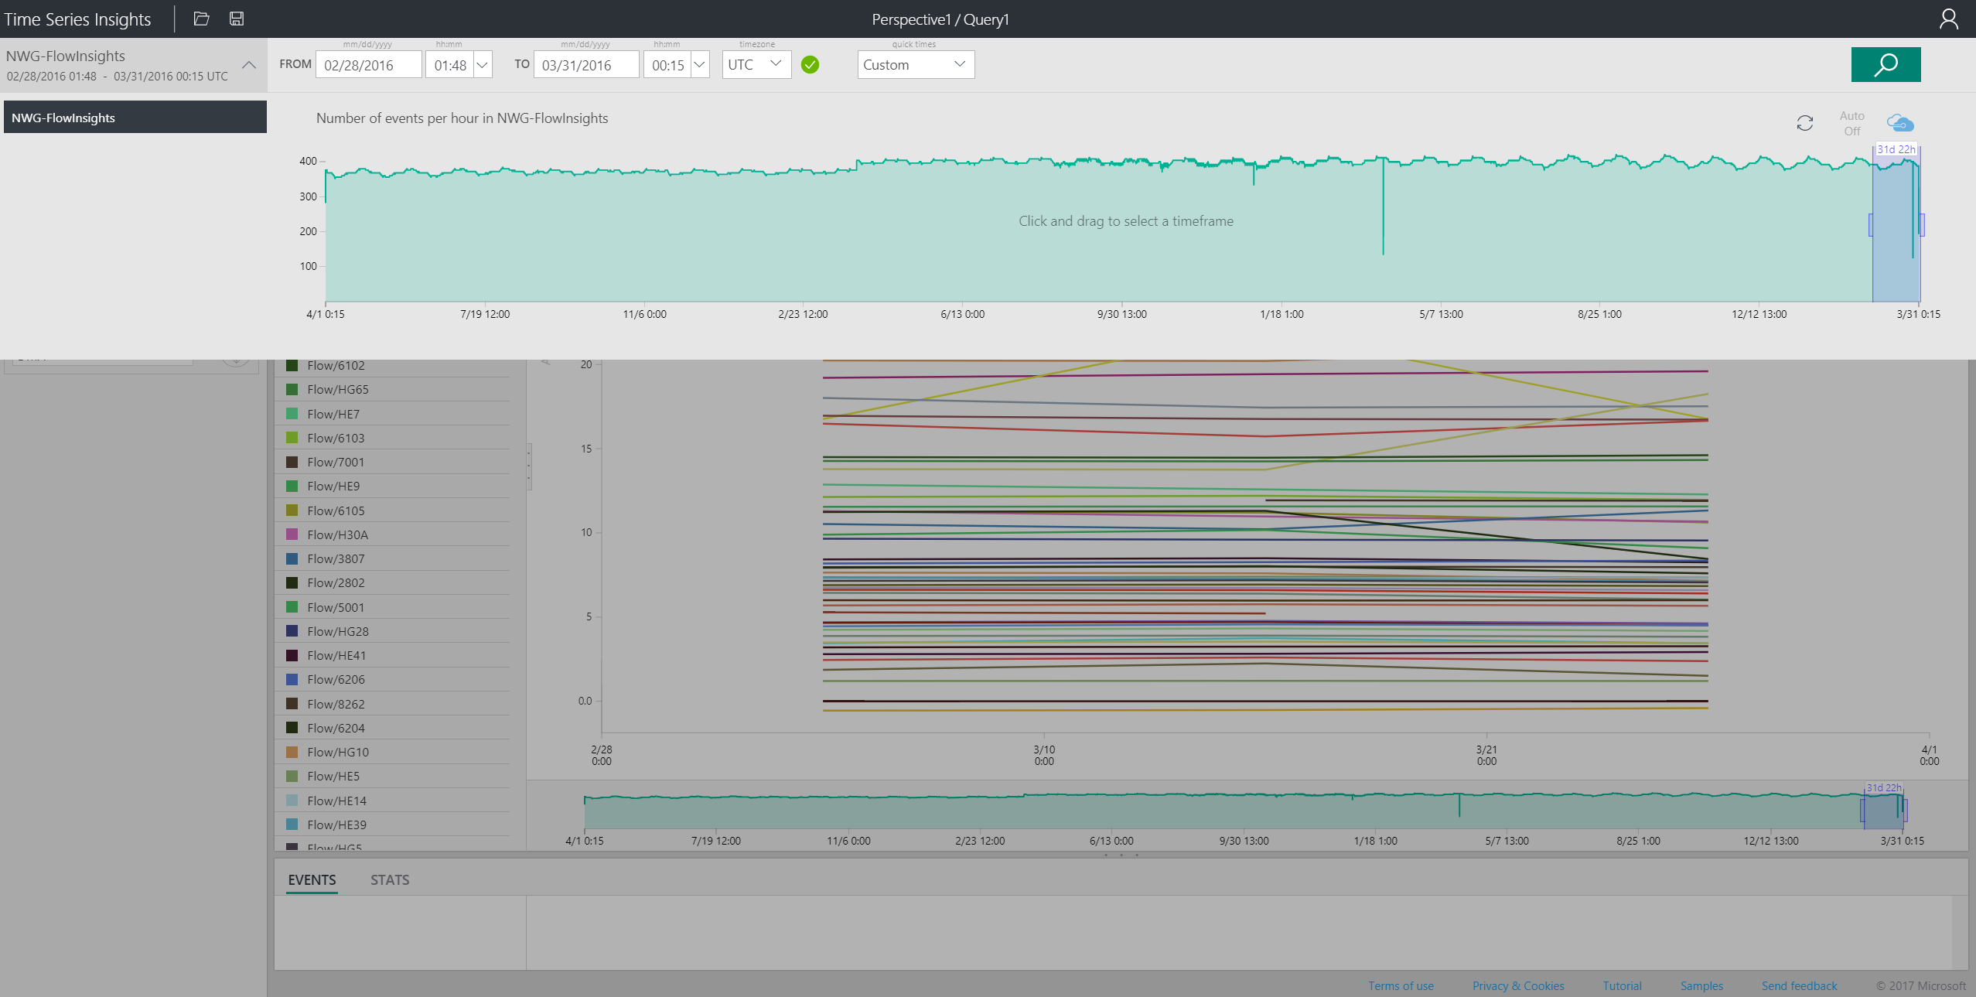Select the NWG-FlowInsights environment entry
This screenshot has height=997, width=1976.
point(135,118)
